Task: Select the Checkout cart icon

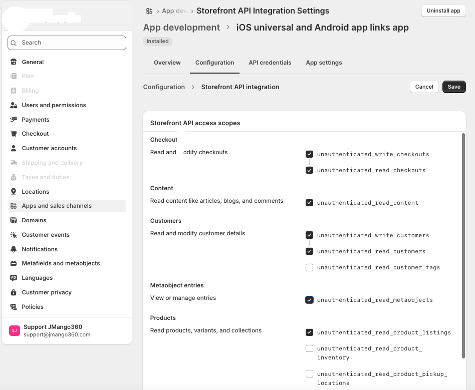Action: click(x=13, y=134)
